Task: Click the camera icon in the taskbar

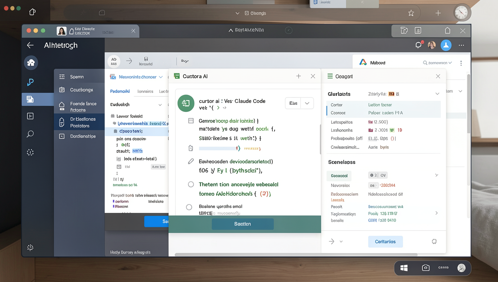Action: 425,268
